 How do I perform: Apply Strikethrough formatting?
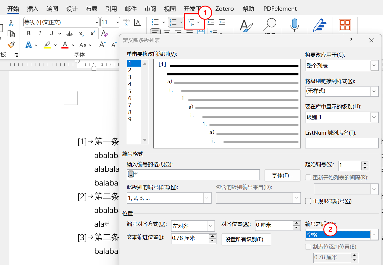[69, 34]
